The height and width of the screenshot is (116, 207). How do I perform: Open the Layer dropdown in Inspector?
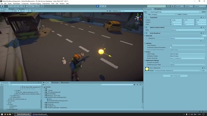tap(194, 14)
